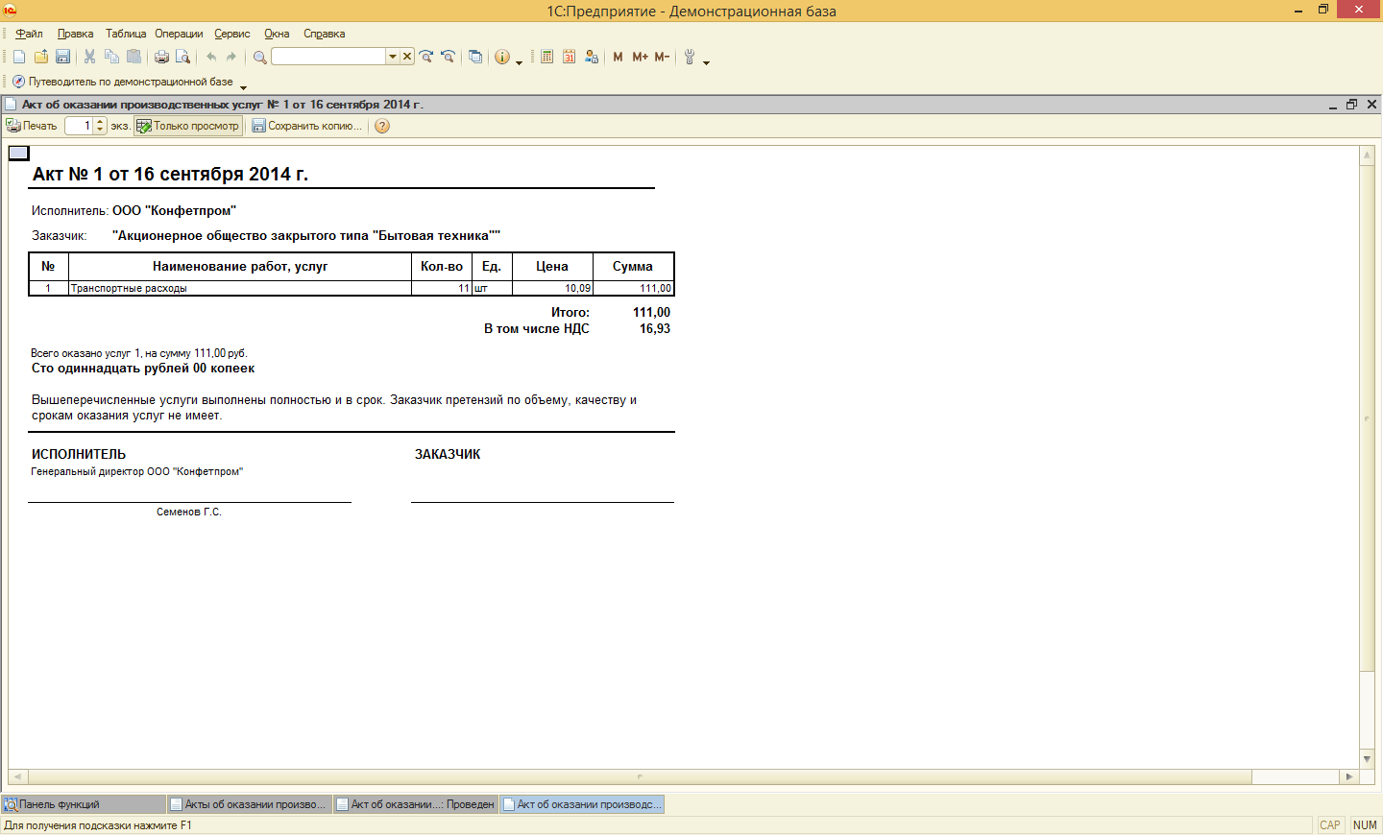Image resolution: width=1383 pixels, height=835 pixels.
Task: Expand the dropdown arrow next to the help icon
Action: point(520,61)
